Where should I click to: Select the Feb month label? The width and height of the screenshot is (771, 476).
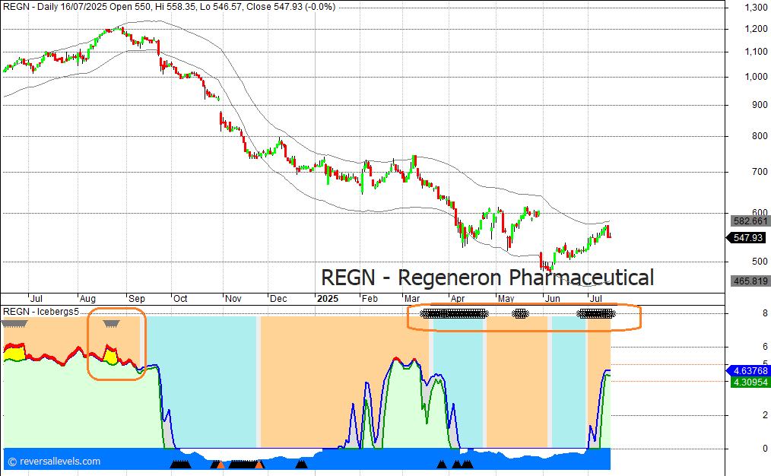tap(370, 299)
